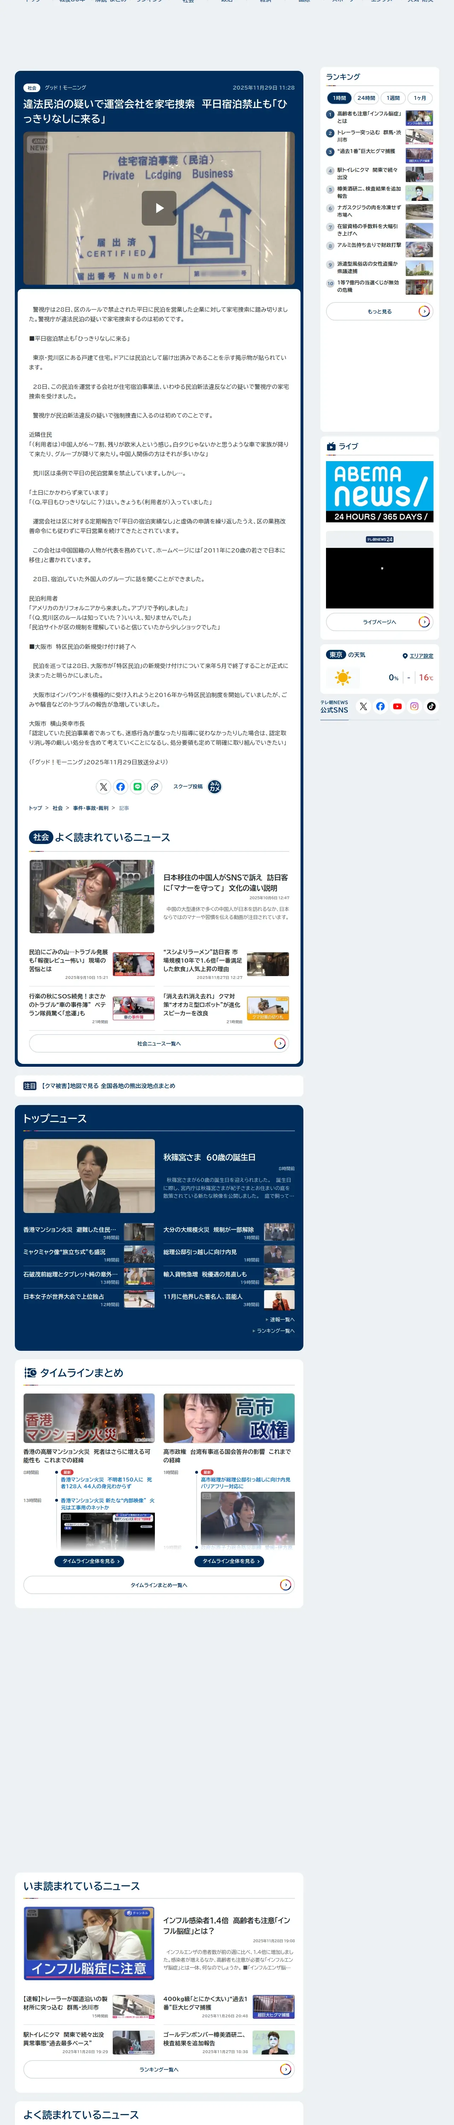Click the 社会ニュース一覧へ button
Screen dimensions: 454x2125
tap(159, 1043)
